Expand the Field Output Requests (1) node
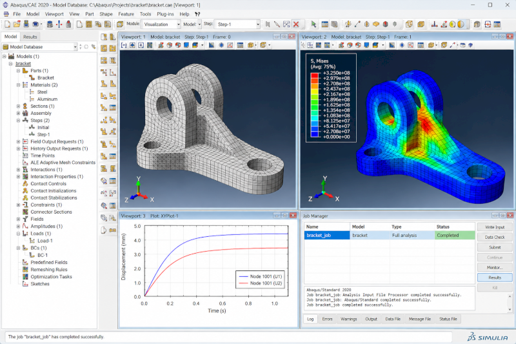The height and width of the screenshot is (344, 516). (19, 141)
